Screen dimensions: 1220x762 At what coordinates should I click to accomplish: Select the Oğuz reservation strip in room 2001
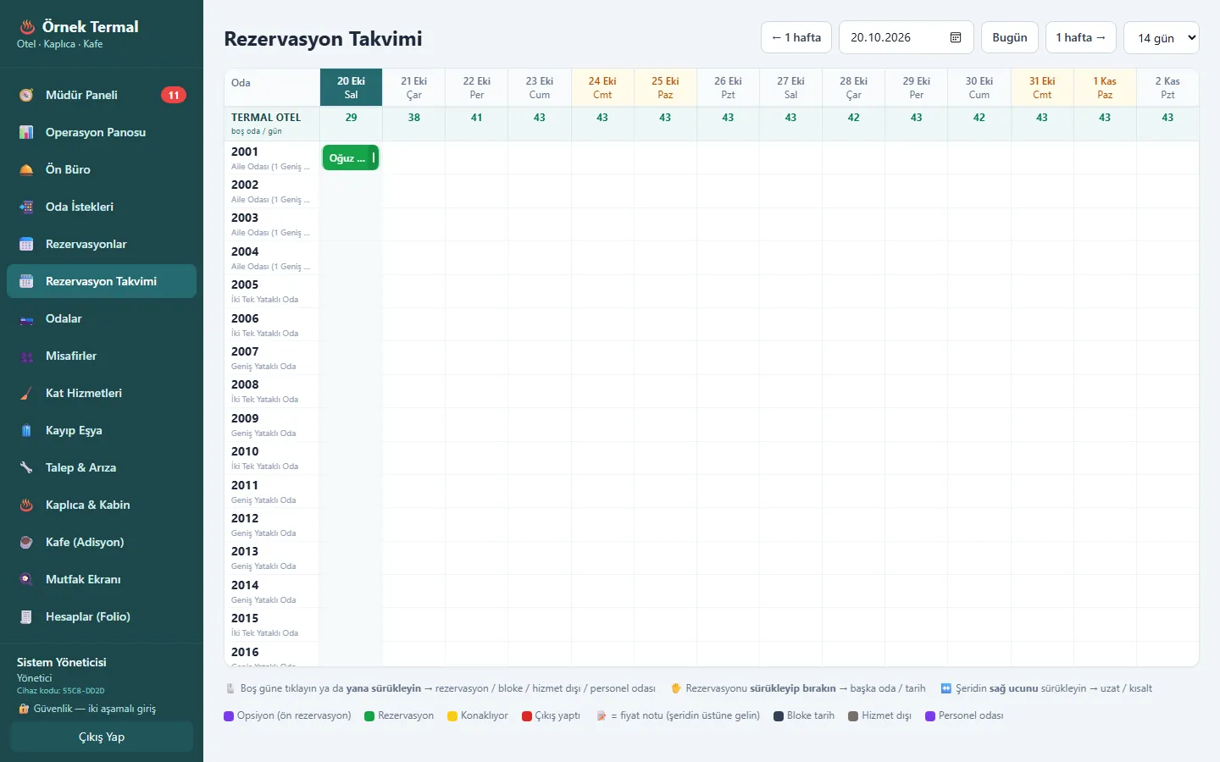pos(351,157)
